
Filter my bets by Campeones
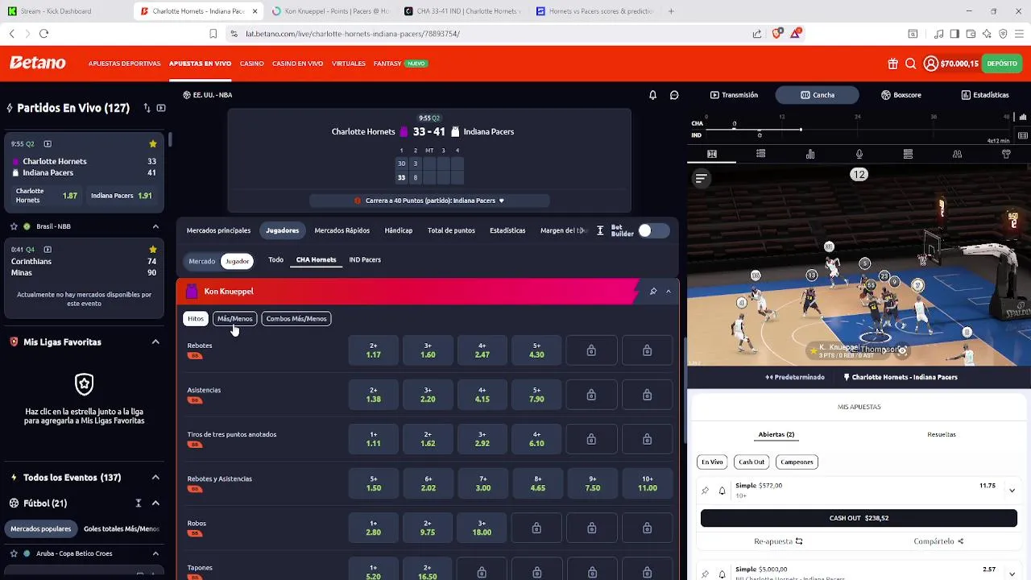click(x=797, y=462)
